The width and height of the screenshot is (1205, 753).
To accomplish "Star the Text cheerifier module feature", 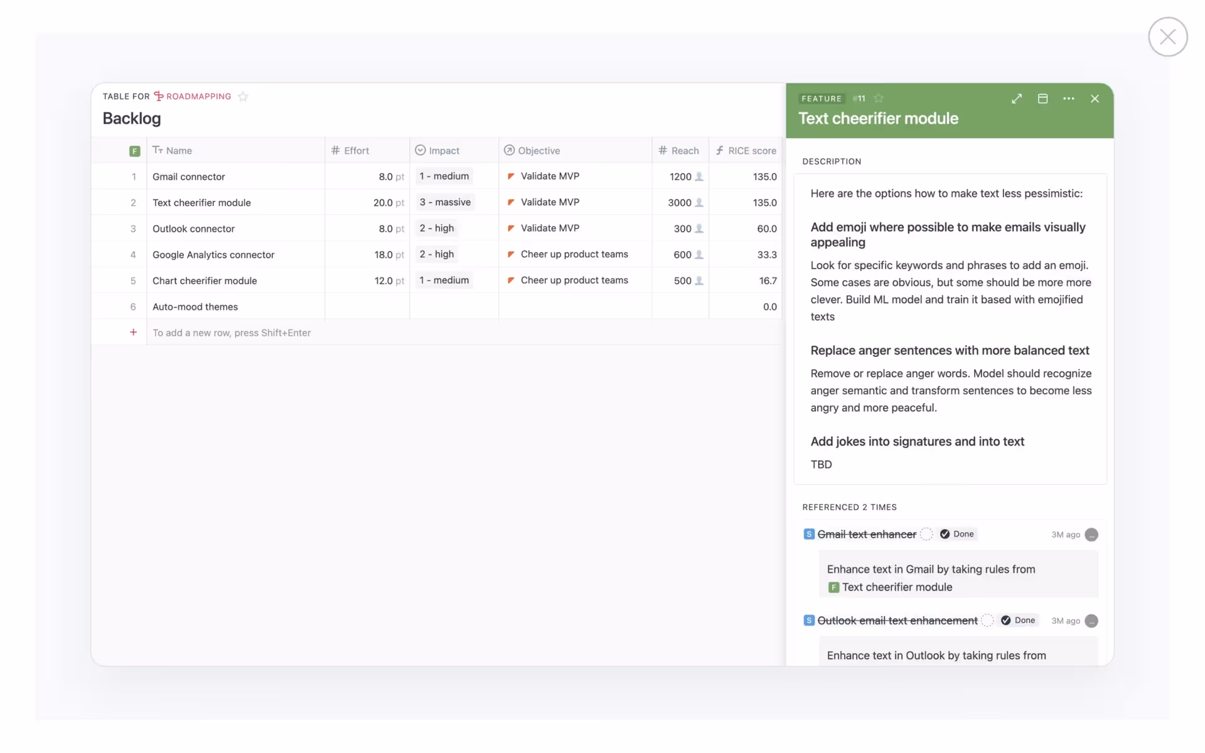I will pyautogui.click(x=879, y=99).
